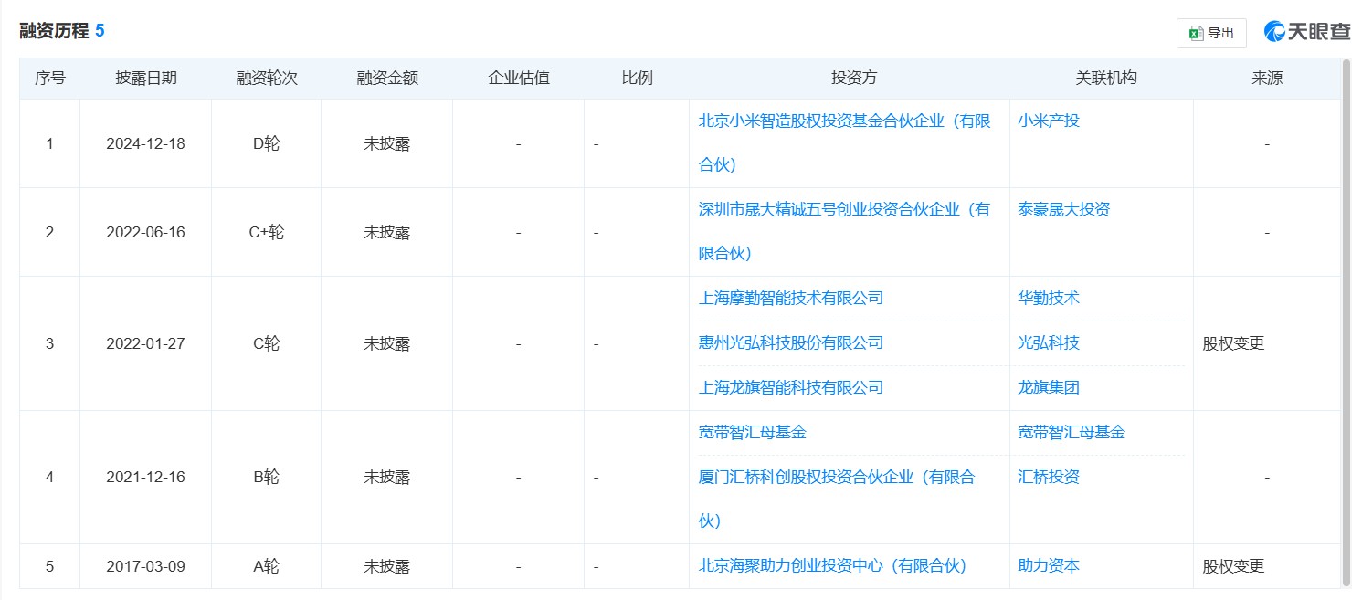Click the 融资金额 column header
1362x600 pixels.
tap(387, 79)
